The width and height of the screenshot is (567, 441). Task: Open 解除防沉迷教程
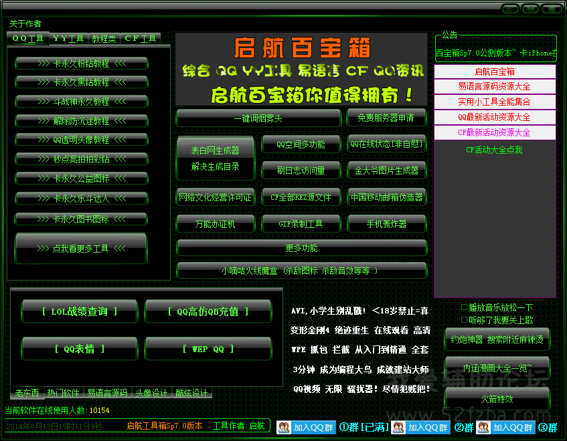pos(82,121)
